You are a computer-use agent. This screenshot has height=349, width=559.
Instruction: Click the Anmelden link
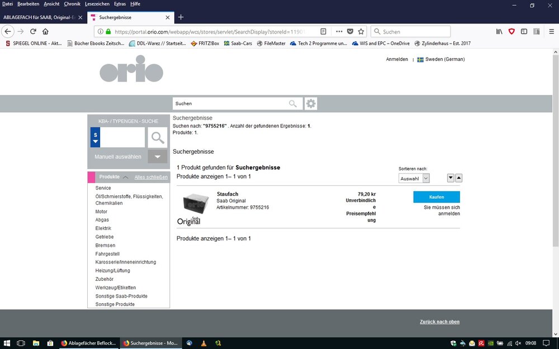(x=397, y=59)
